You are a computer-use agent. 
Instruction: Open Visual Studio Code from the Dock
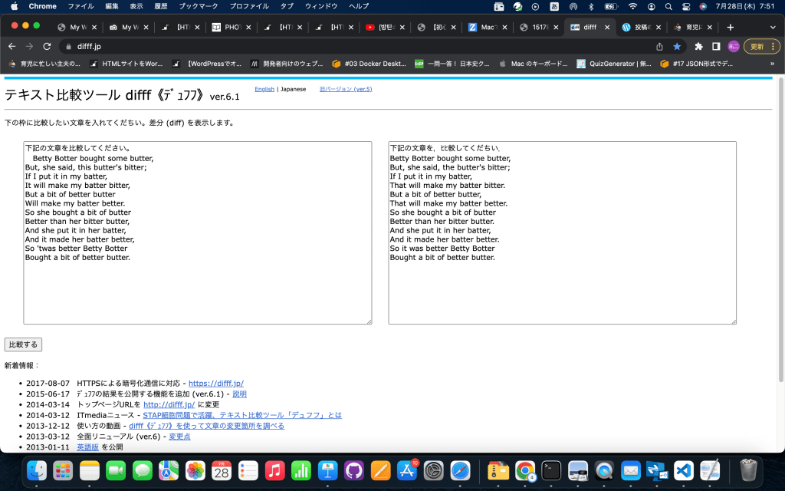[684, 470]
